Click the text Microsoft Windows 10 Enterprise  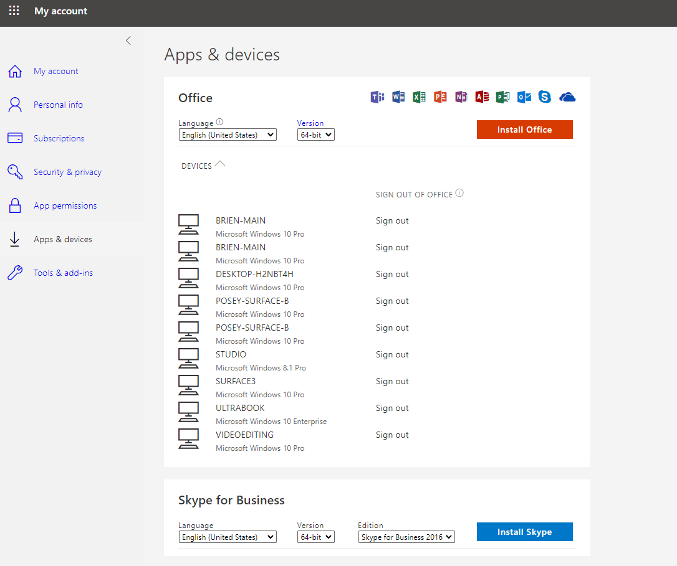tap(271, 422)
